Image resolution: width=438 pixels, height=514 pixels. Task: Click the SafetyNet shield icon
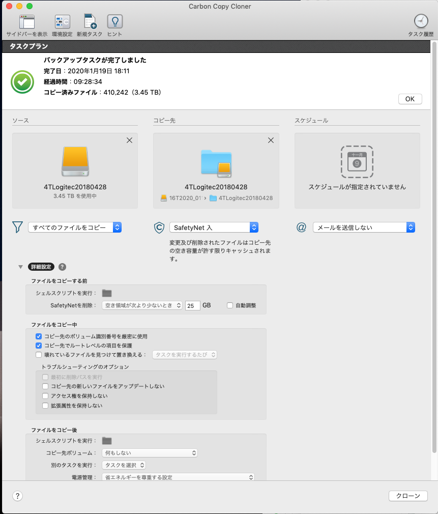[159, 227]
